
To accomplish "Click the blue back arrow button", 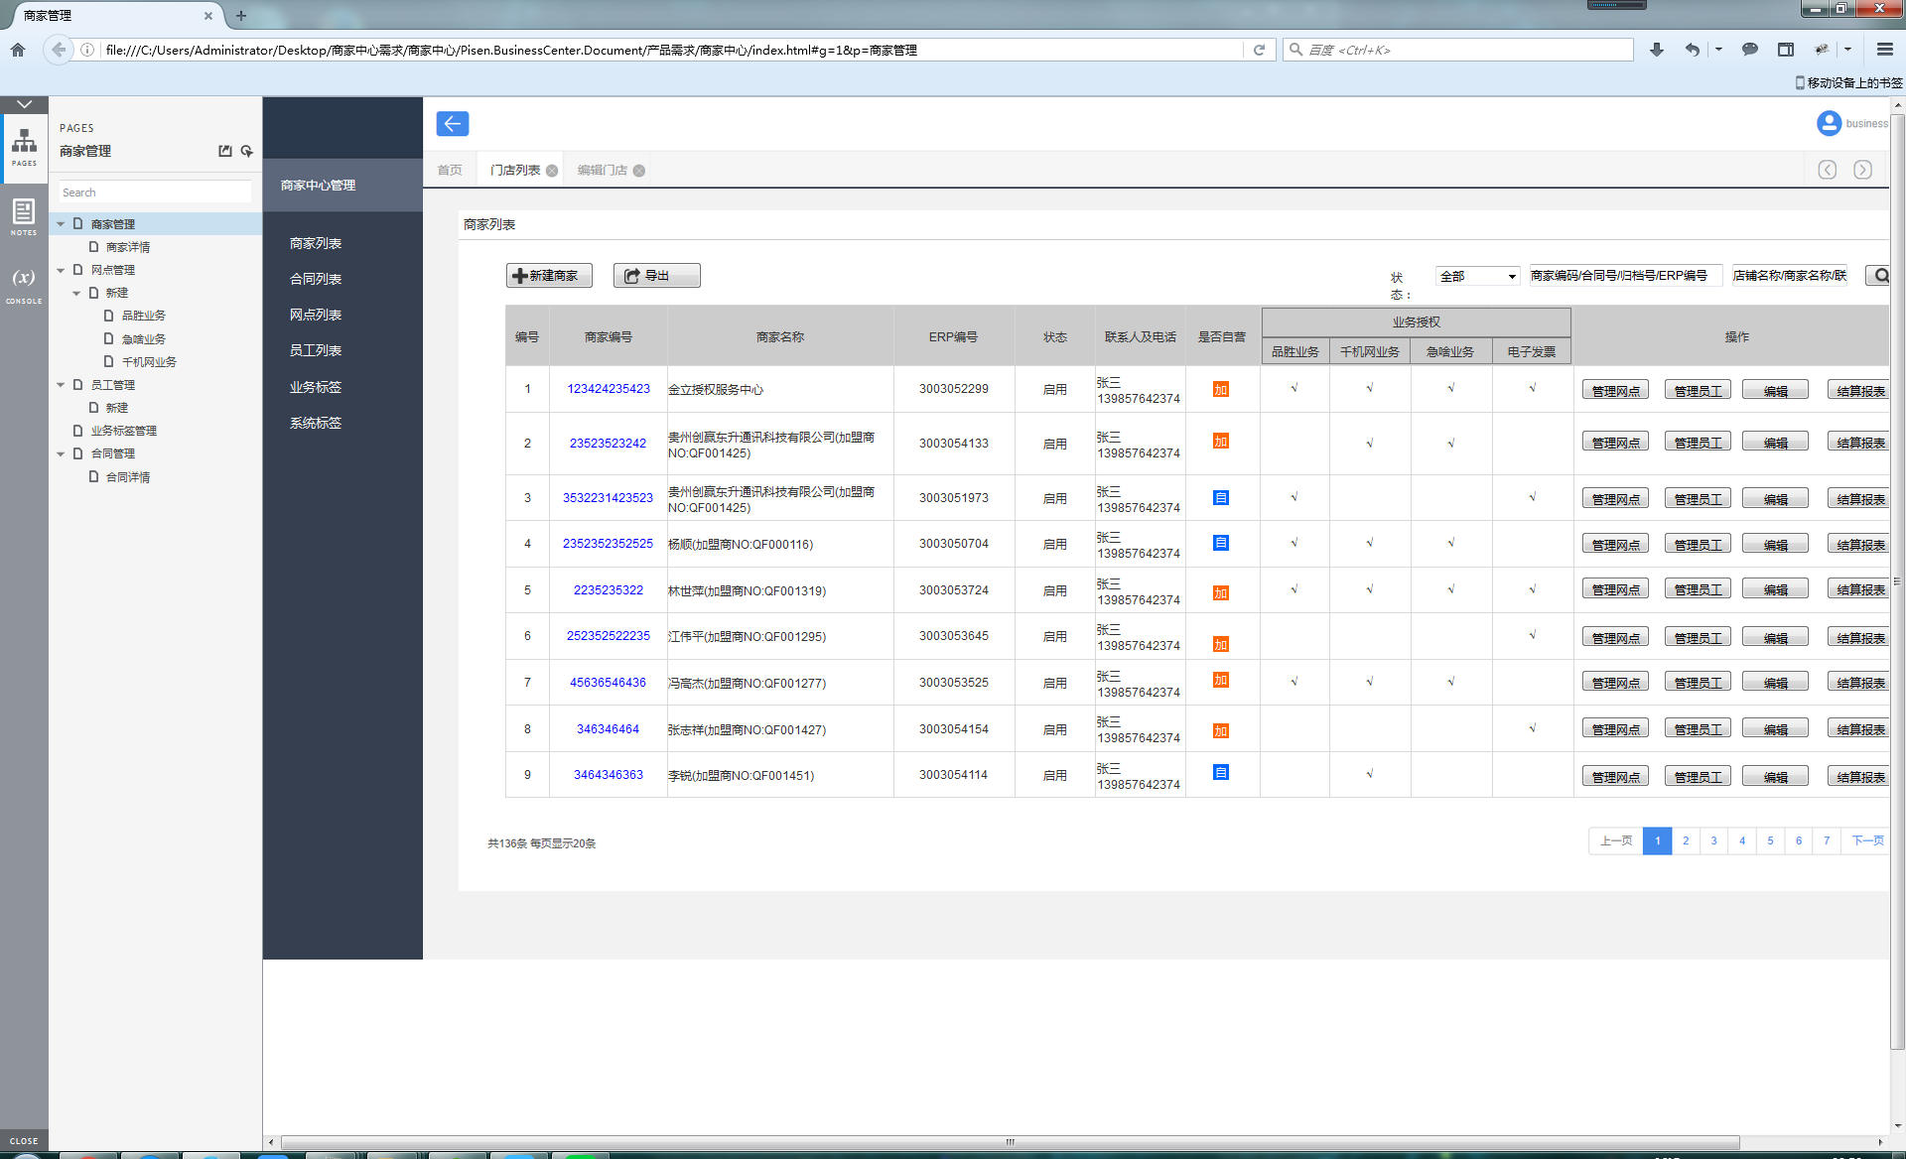I will point(452,124).
